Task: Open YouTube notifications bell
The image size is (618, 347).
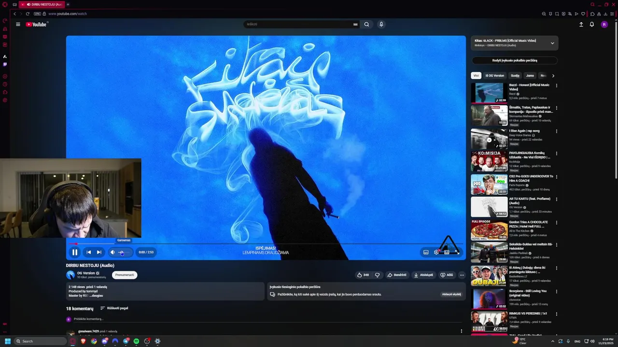Action: 592,24
